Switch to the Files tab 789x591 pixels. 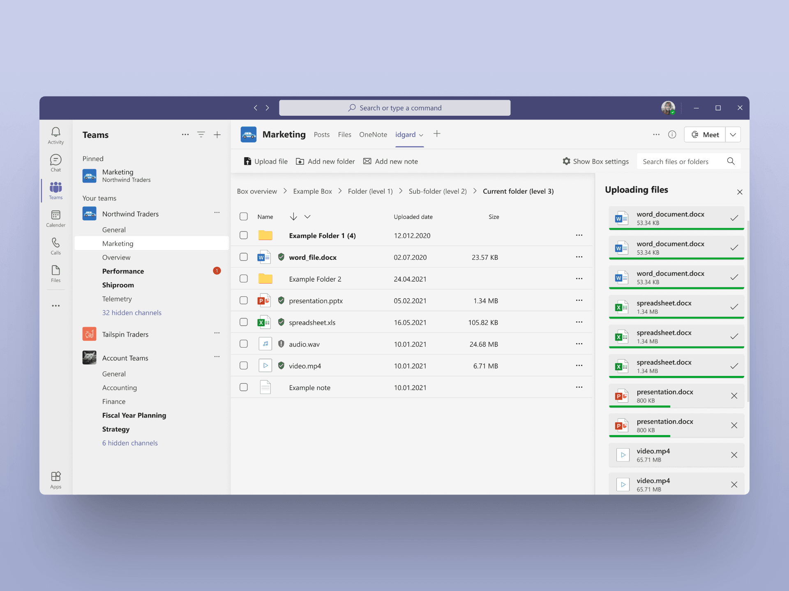pos(344,135)
